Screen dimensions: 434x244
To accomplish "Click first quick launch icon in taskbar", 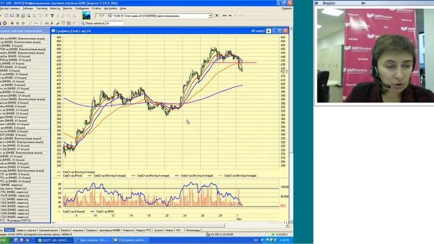I will point(16,241).
